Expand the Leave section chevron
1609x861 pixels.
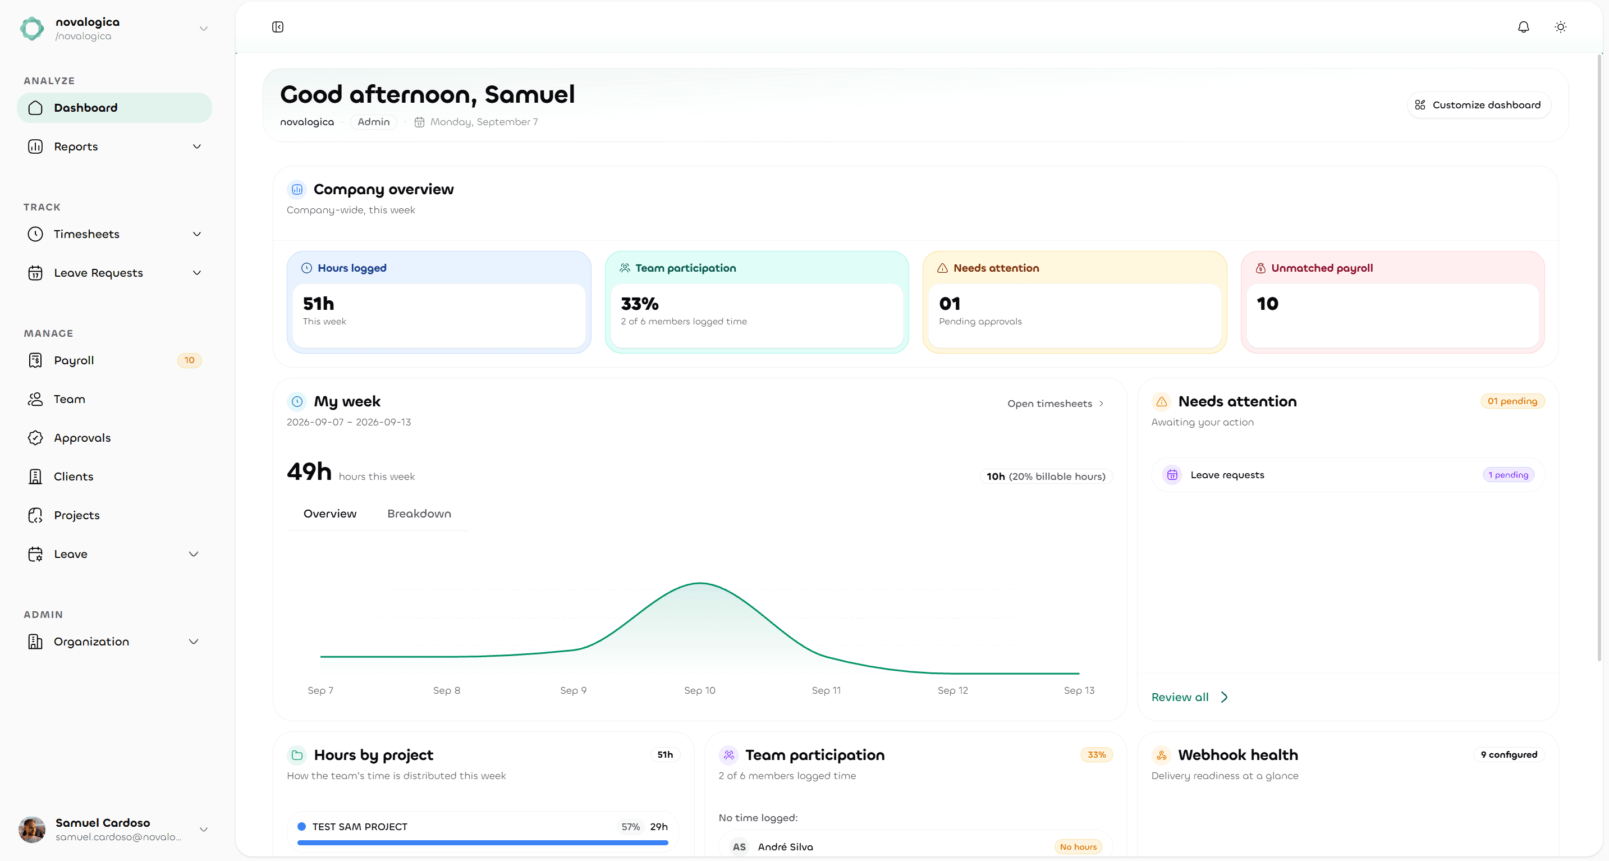click(x=194, y=553)
